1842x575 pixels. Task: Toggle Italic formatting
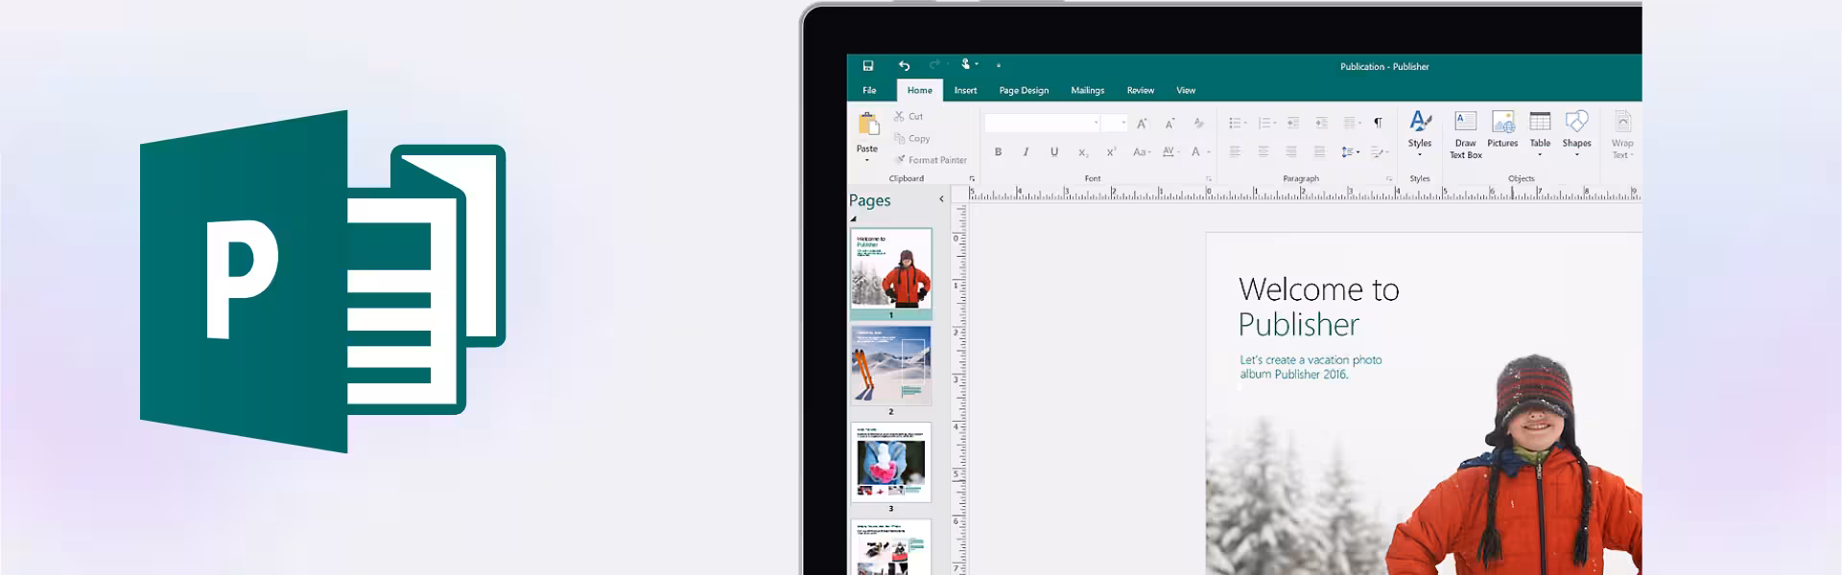click(1026, 151)
